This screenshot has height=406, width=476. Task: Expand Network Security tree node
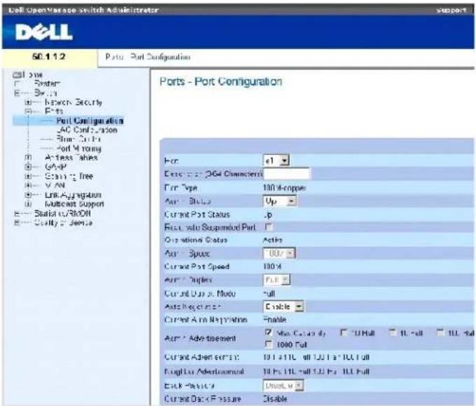[x=28, y=102]
